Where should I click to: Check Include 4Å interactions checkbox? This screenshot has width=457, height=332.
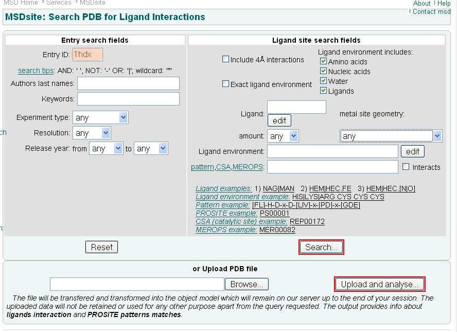click(x=225, y=59)
